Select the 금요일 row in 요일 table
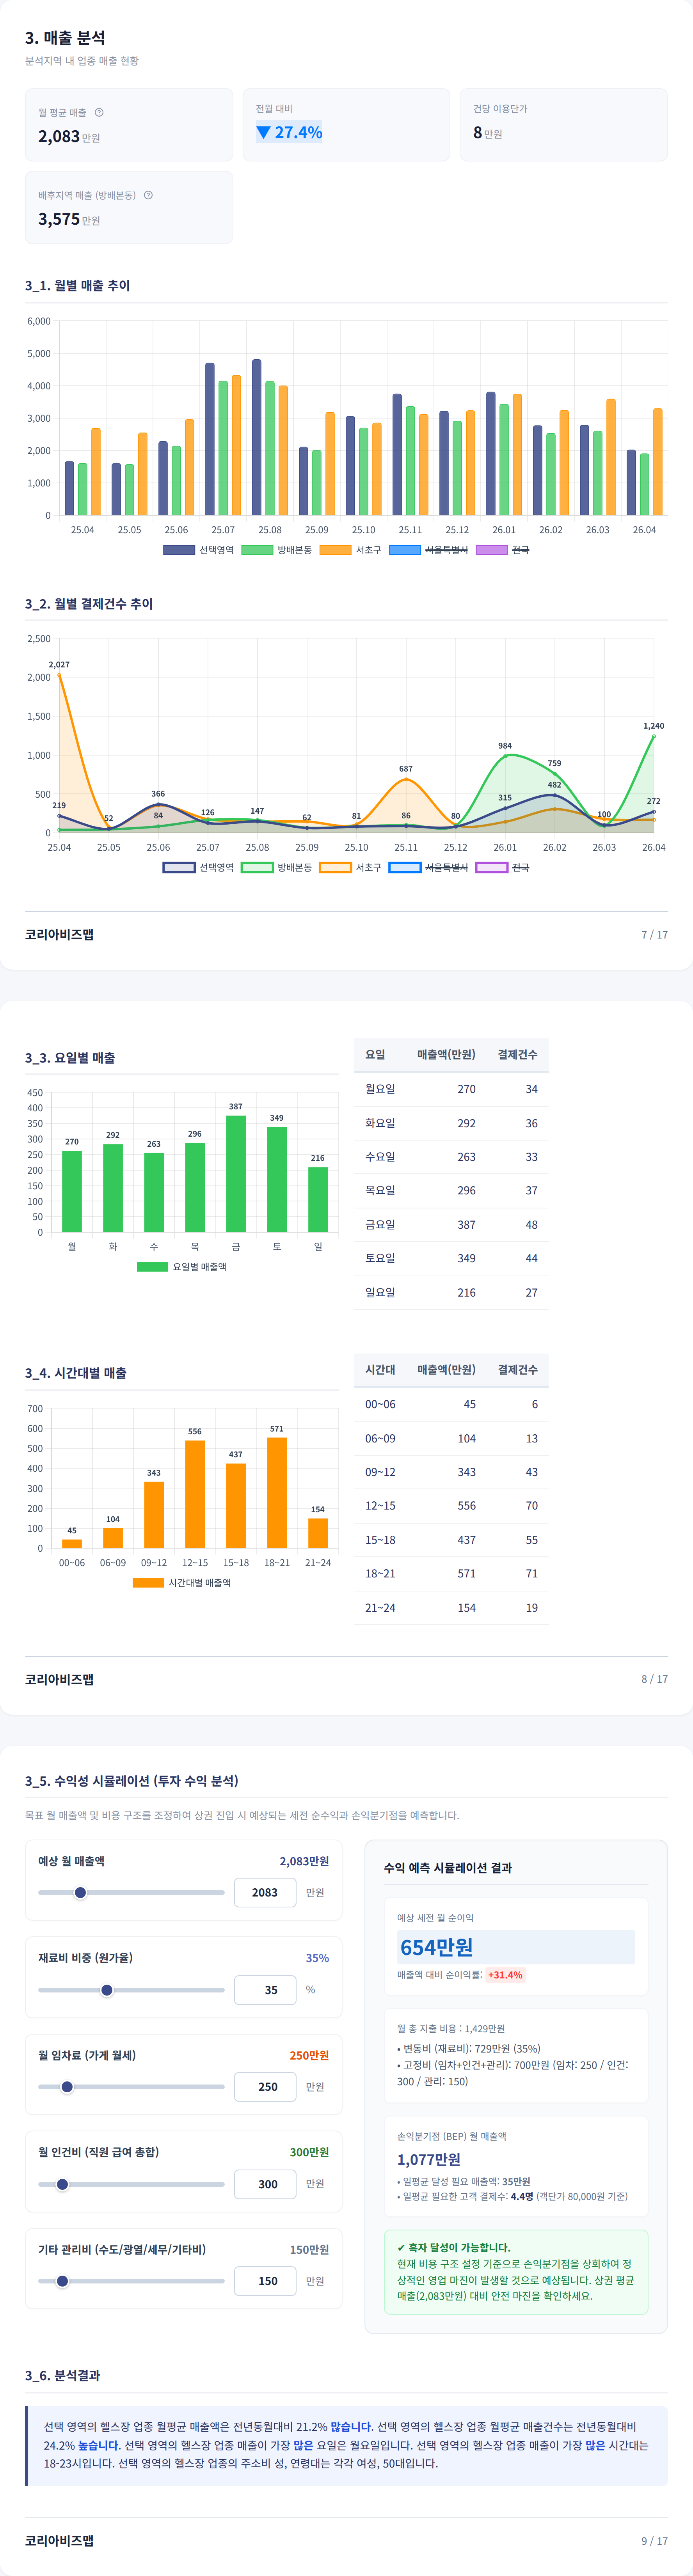Image resolution: width=693 pixels, height=2576 pixels. [451, 1224]
